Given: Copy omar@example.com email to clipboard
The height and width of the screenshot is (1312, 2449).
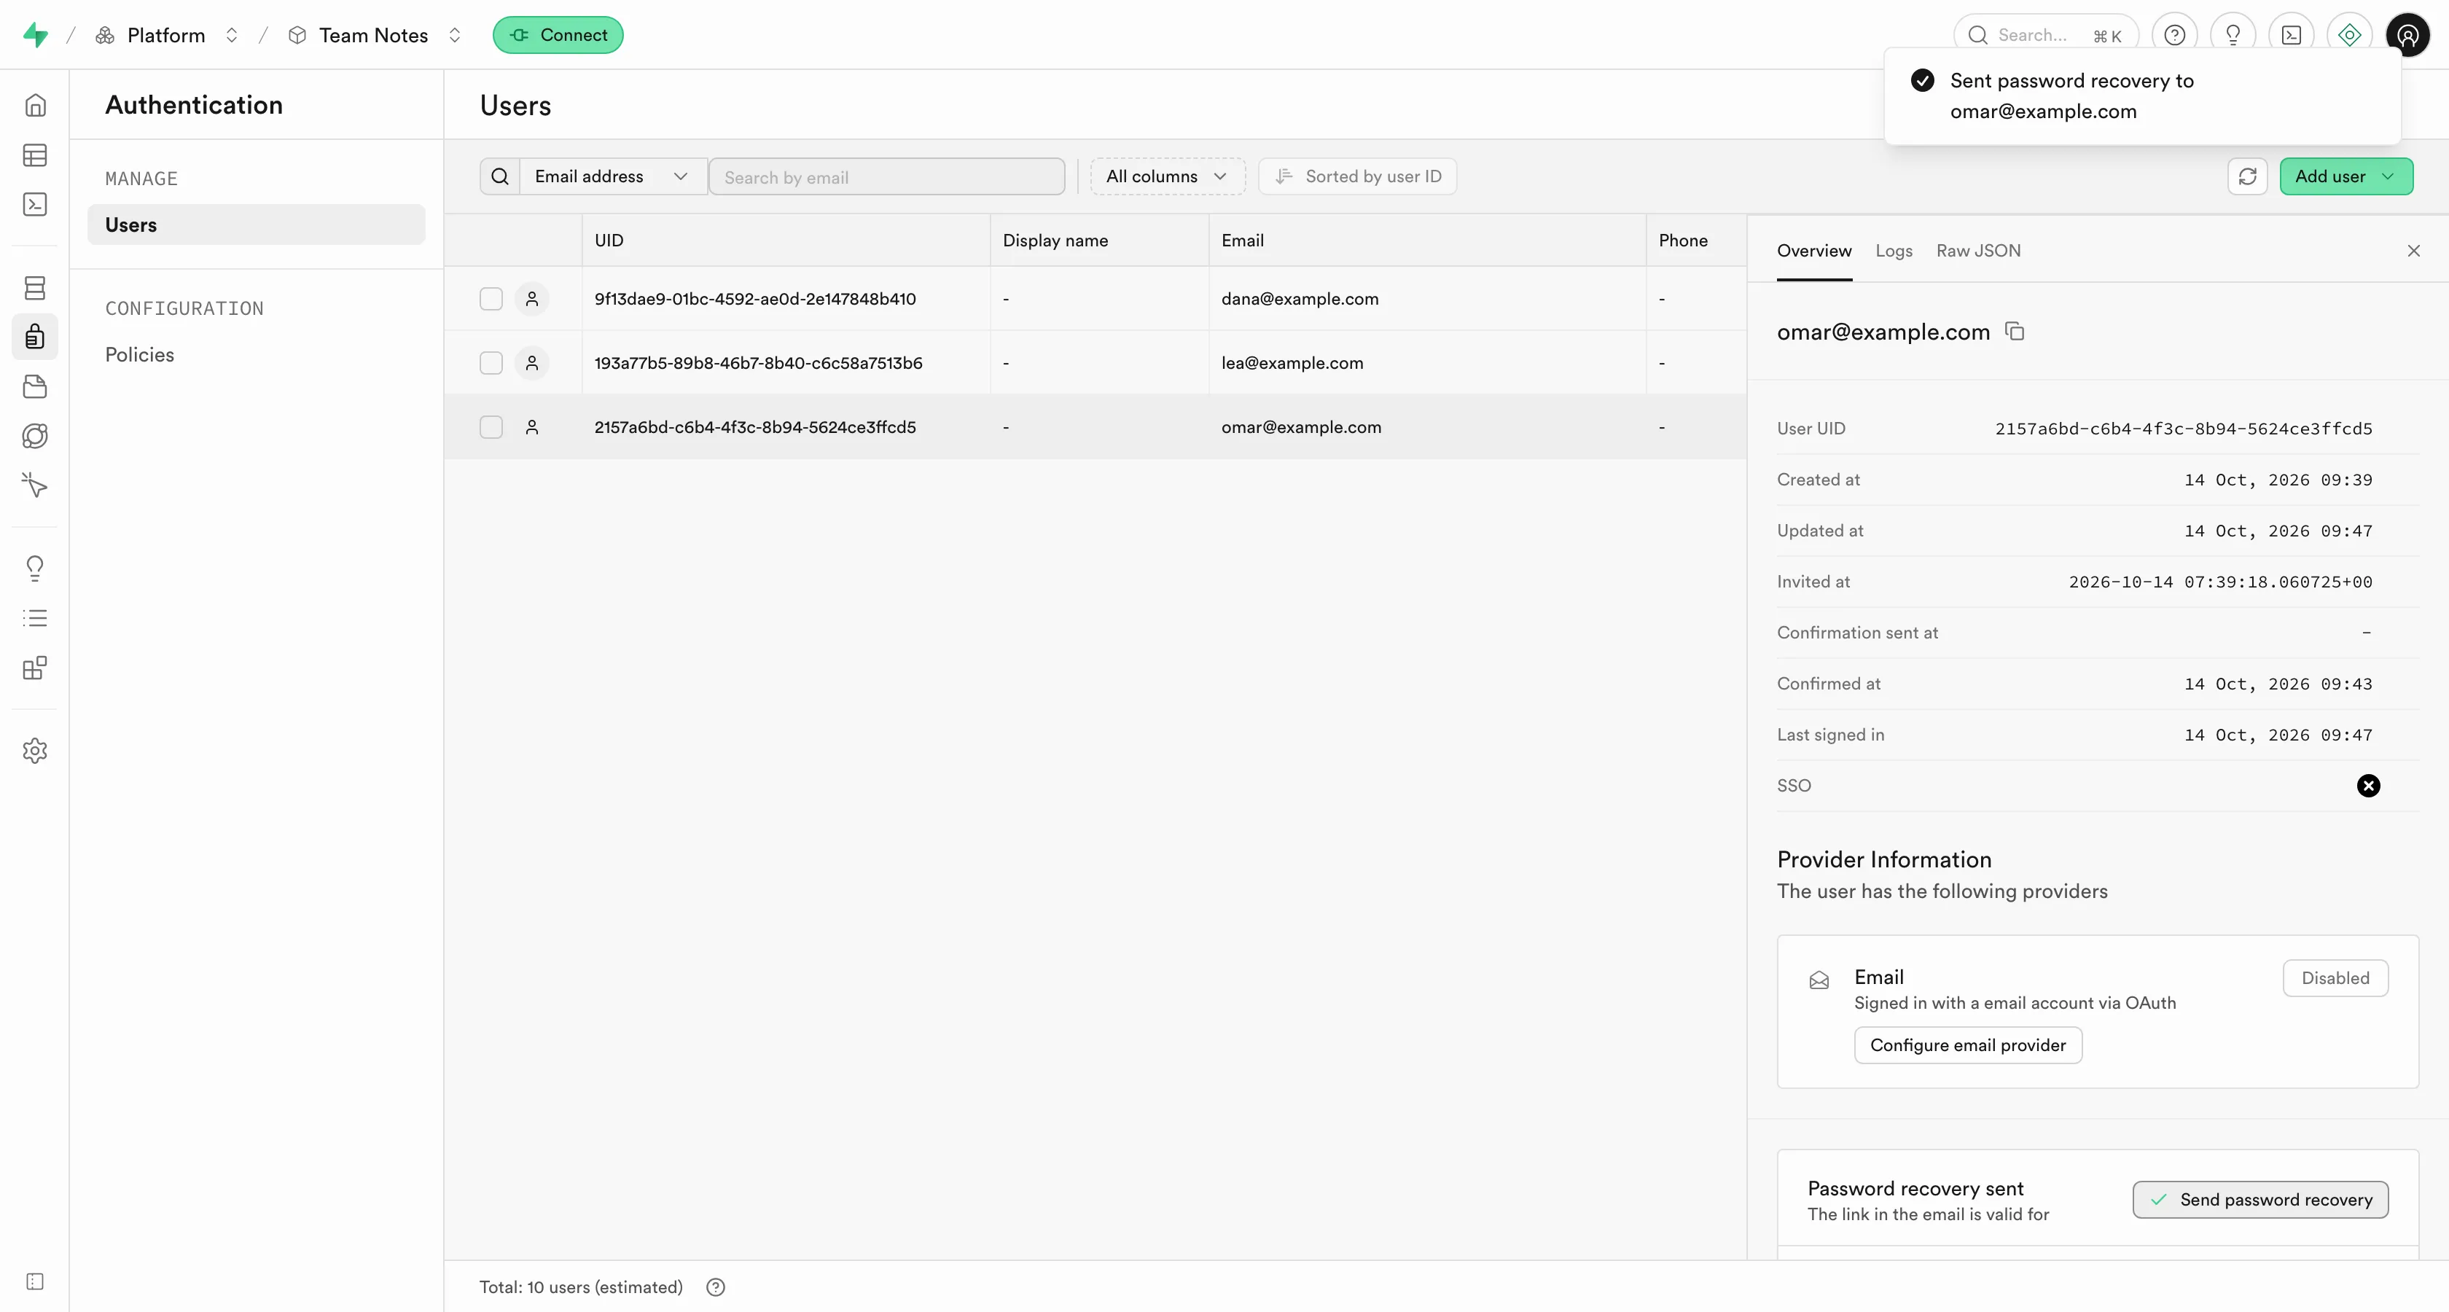Looking at the screenshot, I should point(2015,332).
